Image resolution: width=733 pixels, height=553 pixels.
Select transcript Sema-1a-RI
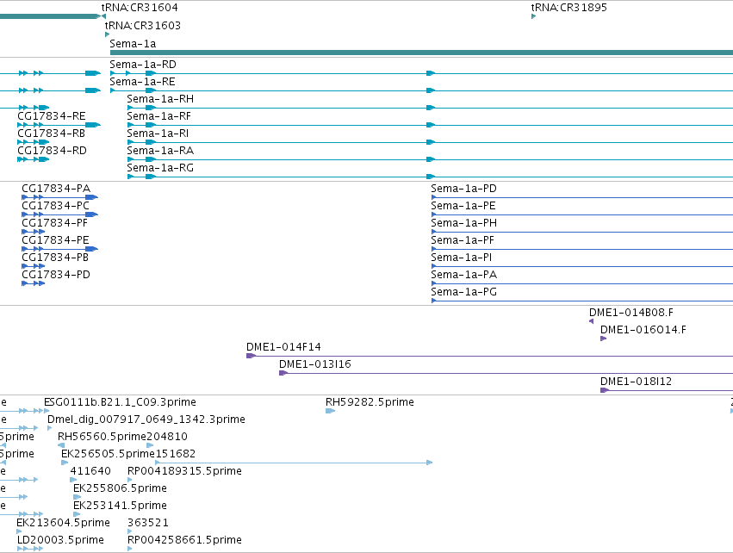coord(158,134)
